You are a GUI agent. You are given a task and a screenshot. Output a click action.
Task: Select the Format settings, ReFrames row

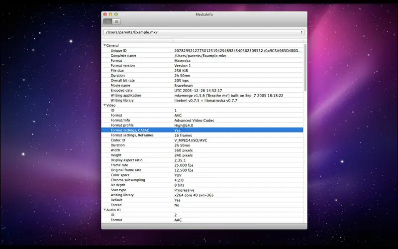click(202, 135)
